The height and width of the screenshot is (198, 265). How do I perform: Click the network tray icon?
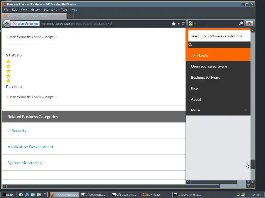(238, 195)
